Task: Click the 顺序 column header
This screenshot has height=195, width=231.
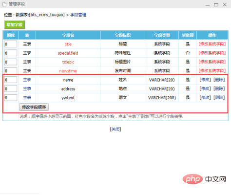Action: (11, 35)
